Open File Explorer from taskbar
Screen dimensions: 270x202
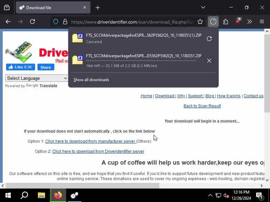point(41,195)
